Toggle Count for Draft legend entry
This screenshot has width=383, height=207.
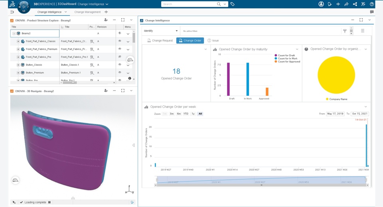(285, 55)
